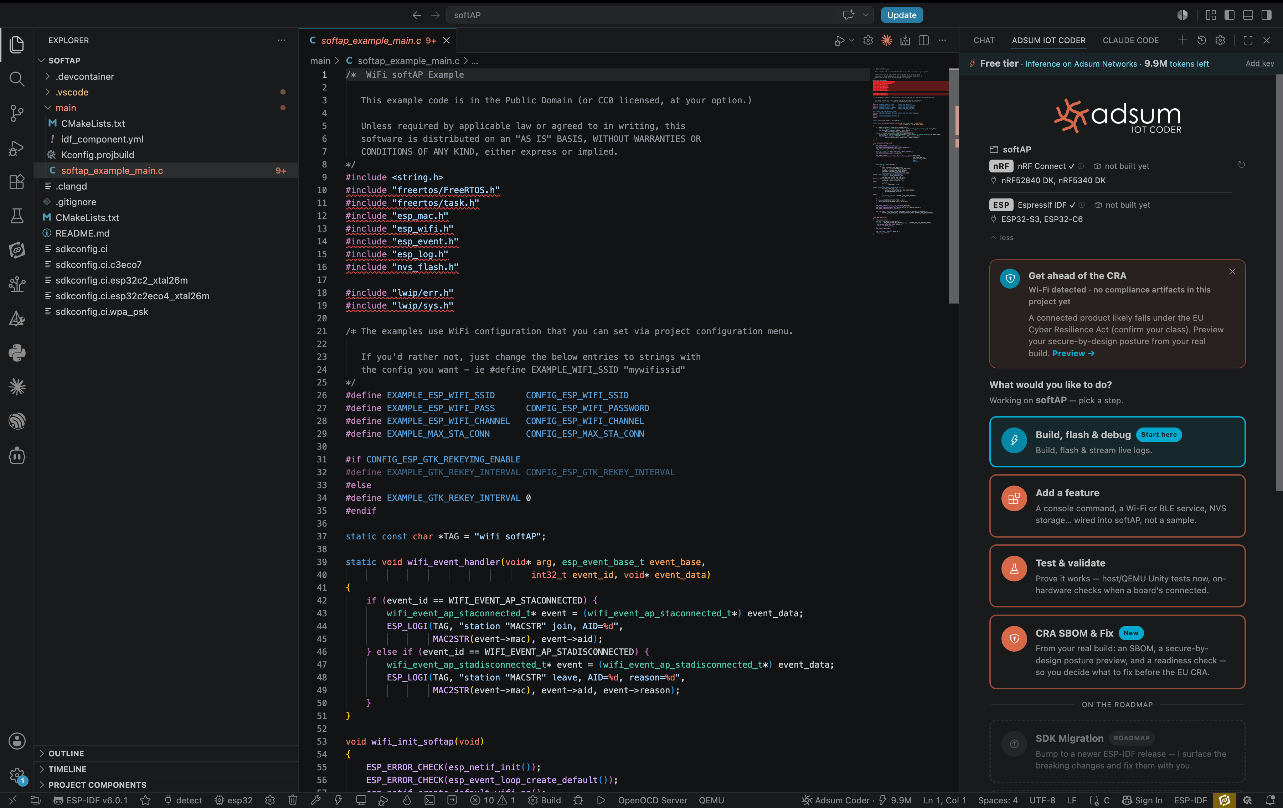This screenshot has height=808, width=1283.
Task: Click the orange Claude icon in editor toolbar
Action: click(x=887, y=41)
